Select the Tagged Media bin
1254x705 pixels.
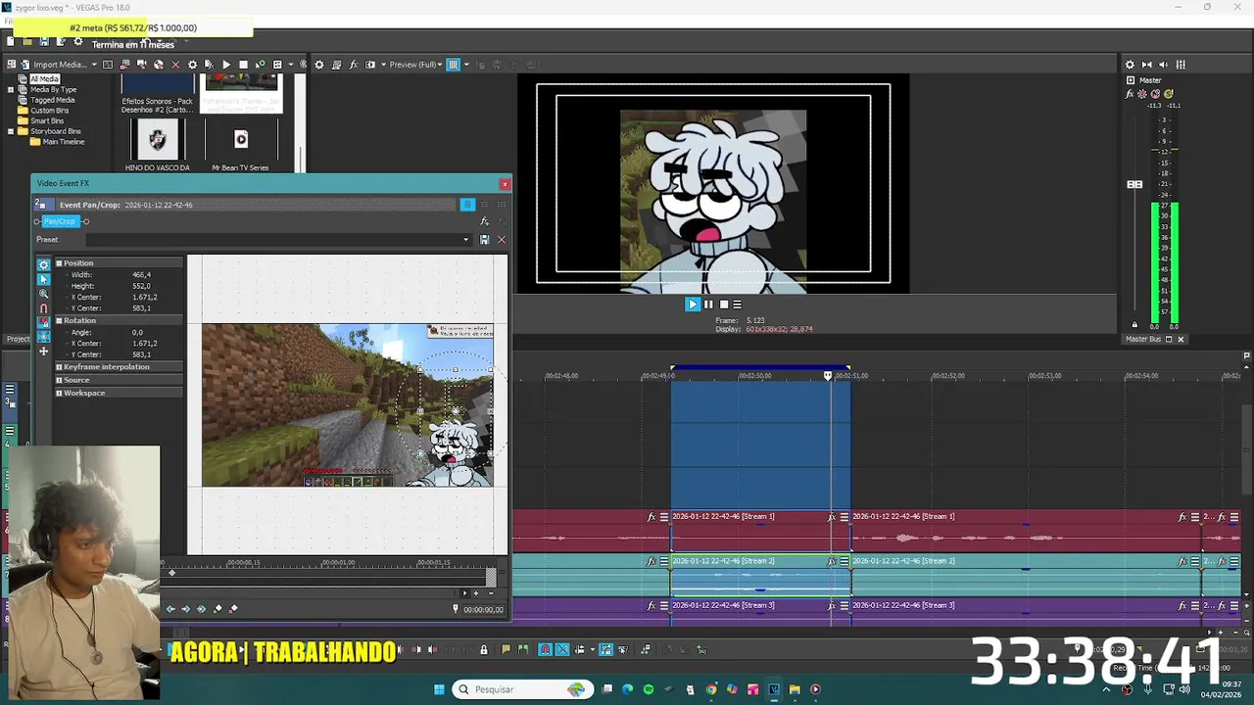(x=52, y=100)
